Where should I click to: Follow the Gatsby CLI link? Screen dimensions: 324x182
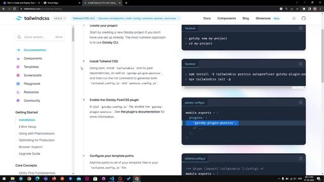pyautogui.click(x=110, y=42)
